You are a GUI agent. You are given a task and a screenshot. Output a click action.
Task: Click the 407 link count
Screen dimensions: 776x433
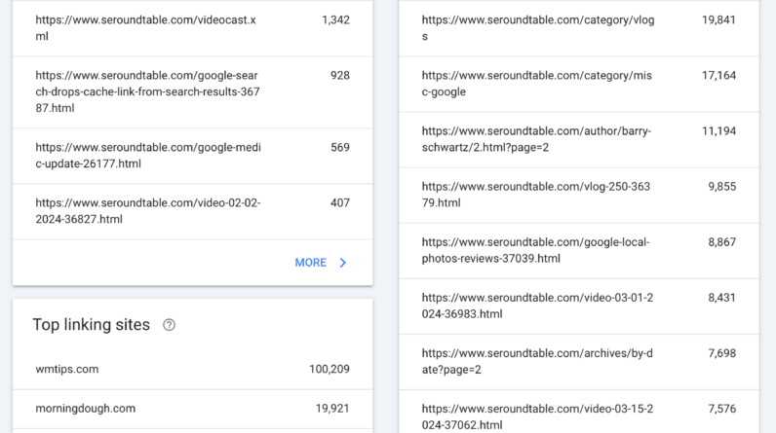point(340,203)
